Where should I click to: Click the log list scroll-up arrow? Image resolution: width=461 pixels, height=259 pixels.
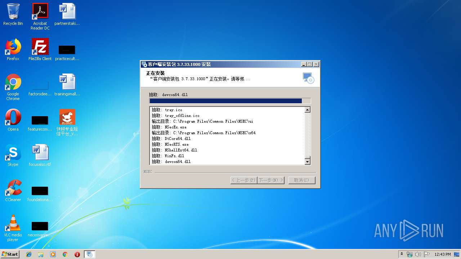click(308, 110)
